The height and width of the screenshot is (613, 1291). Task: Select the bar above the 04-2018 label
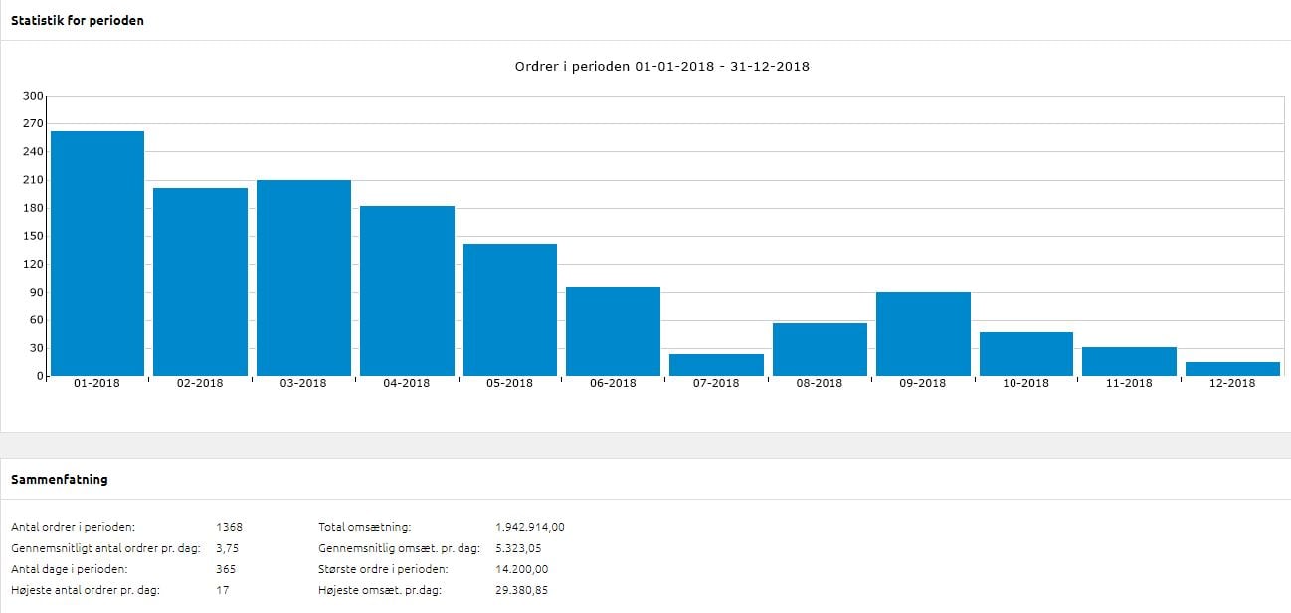point(407,291)
